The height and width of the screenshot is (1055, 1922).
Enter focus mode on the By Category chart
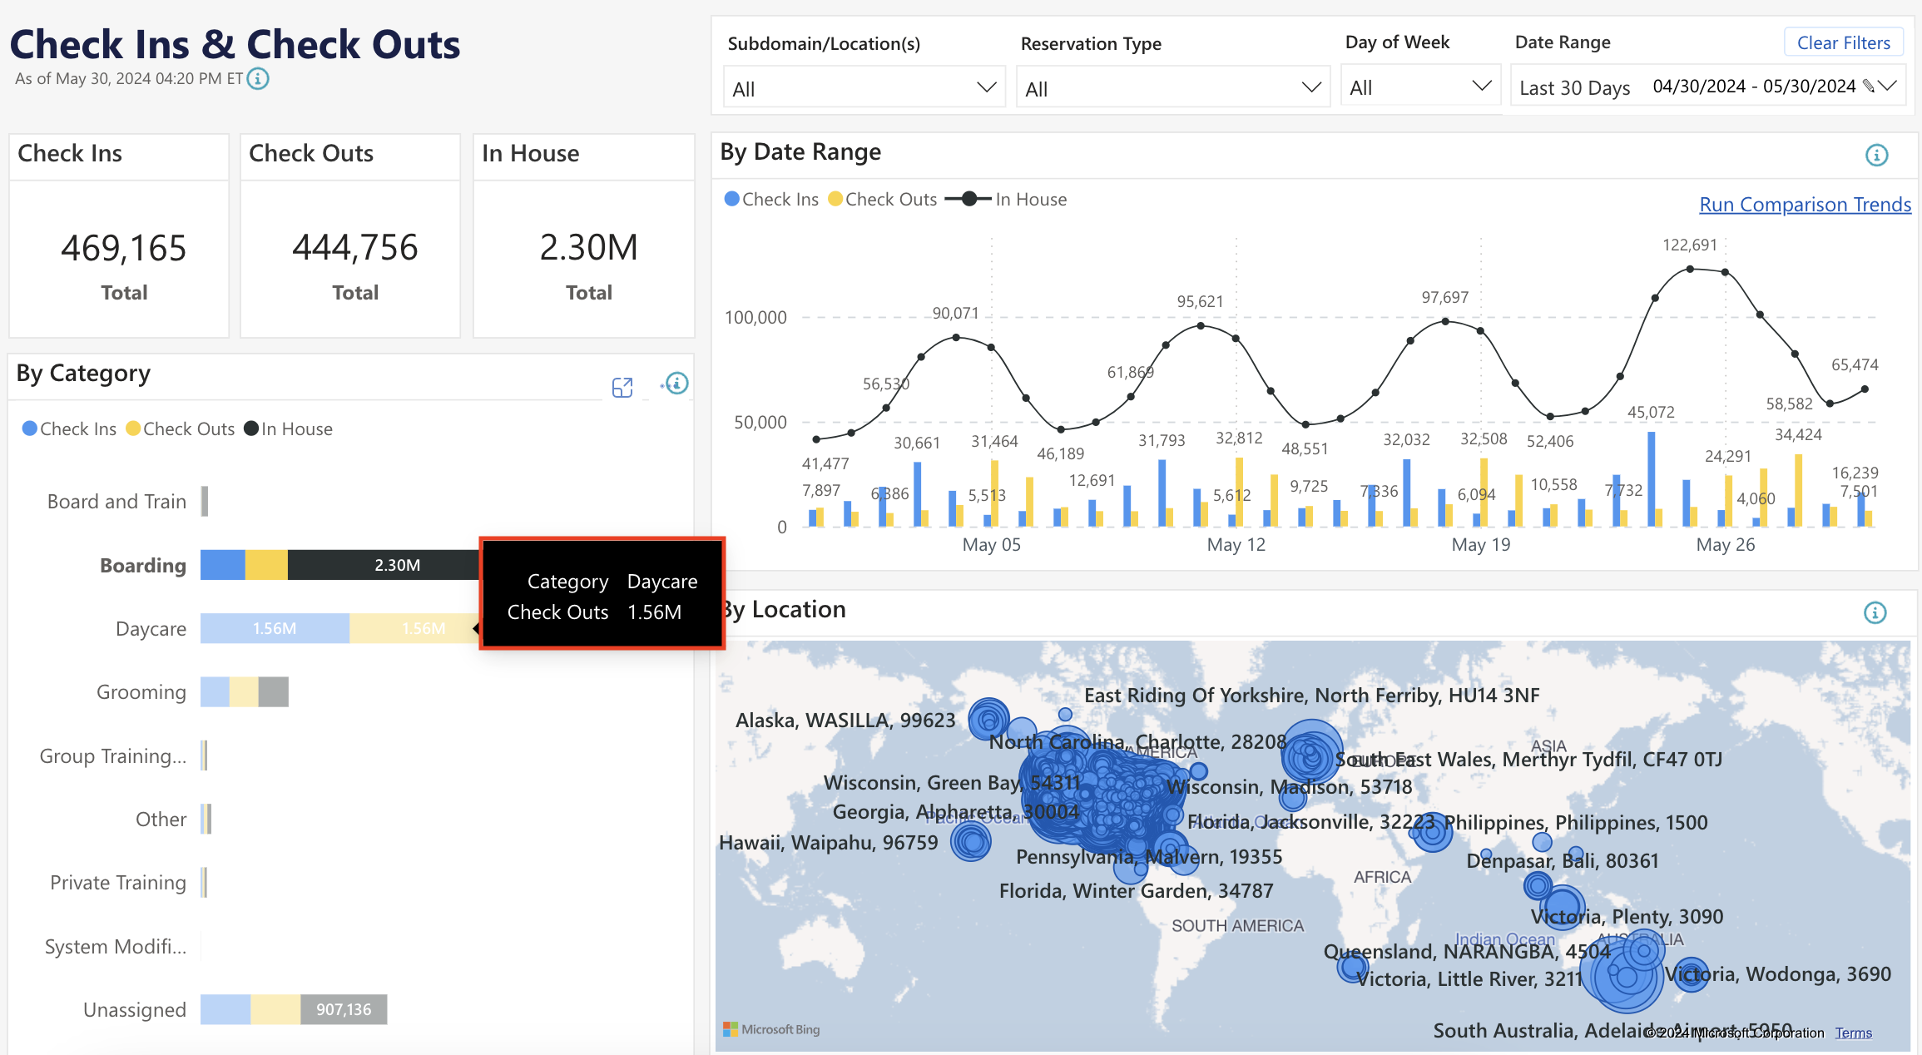click(x=622, y=386)
